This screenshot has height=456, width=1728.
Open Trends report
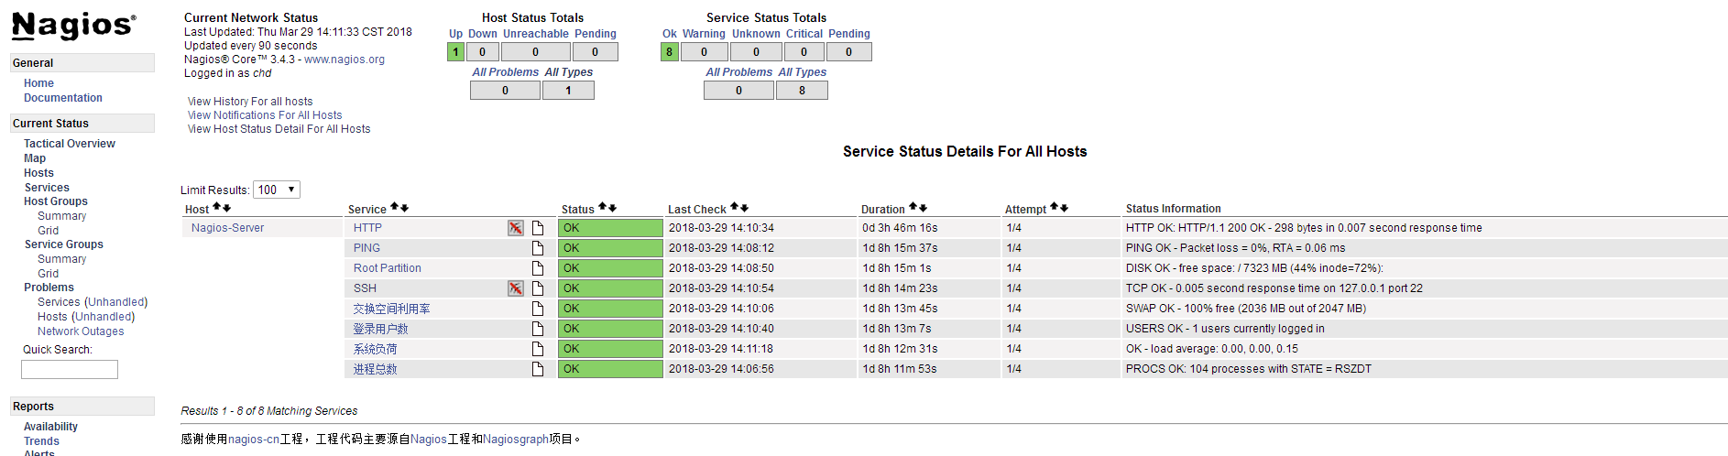click(x=41, y=441)
